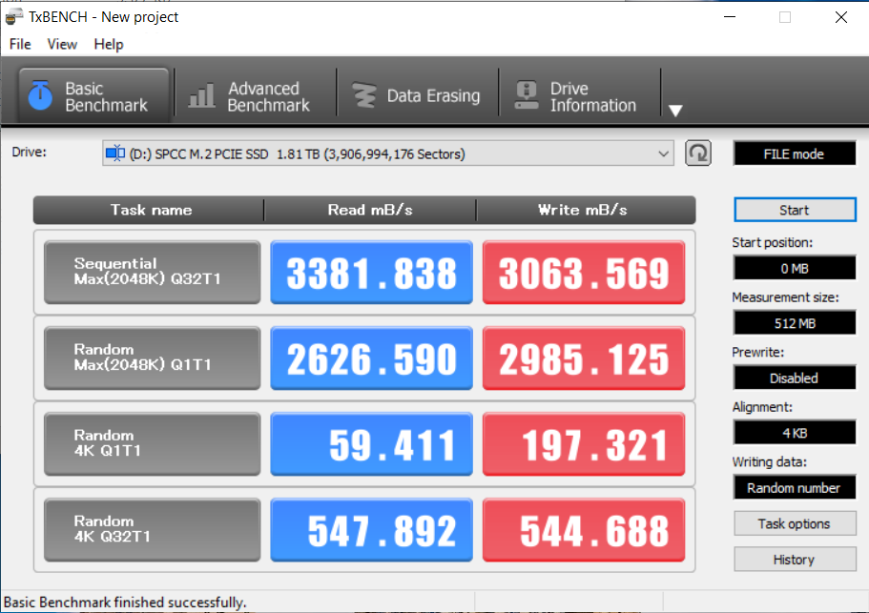Click the TxBENCH app icon in title bar
The height and width of the screenshot is (613, 869).
[14, 16]
